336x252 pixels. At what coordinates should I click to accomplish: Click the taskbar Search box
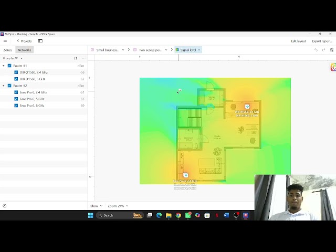(119, 215)
